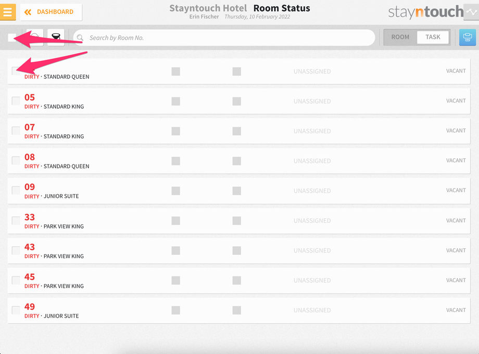Click the stayntouch logo
Screen dimensions: 479x354
pyautogui.click(x=426, y=12)
